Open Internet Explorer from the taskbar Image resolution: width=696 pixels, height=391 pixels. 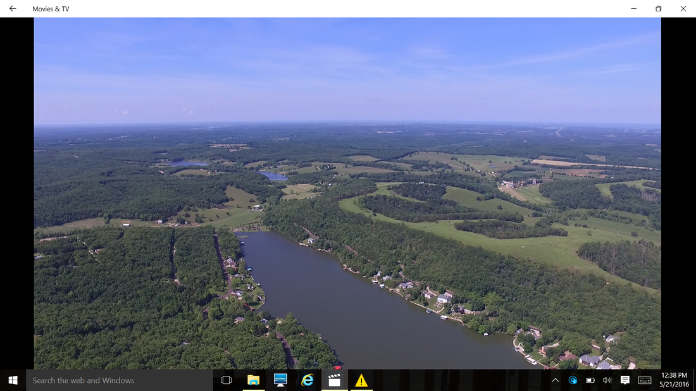point(308,380)
